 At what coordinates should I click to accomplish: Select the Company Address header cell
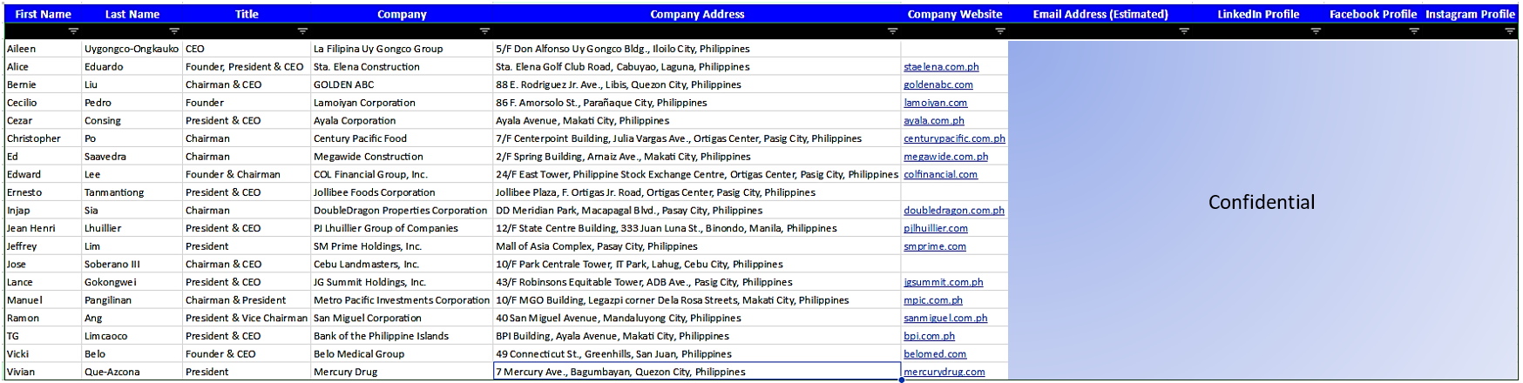697,14
